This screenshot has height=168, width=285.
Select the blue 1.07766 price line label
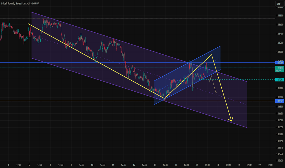279,63
